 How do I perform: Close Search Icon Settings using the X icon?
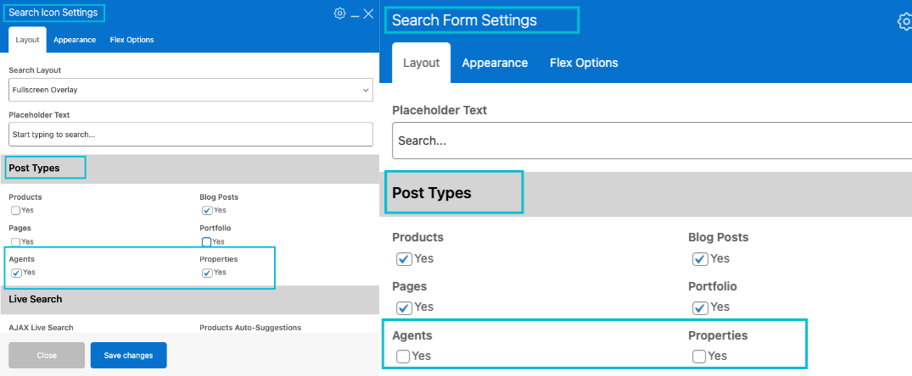pyautogui.click(x=368, y=14)
